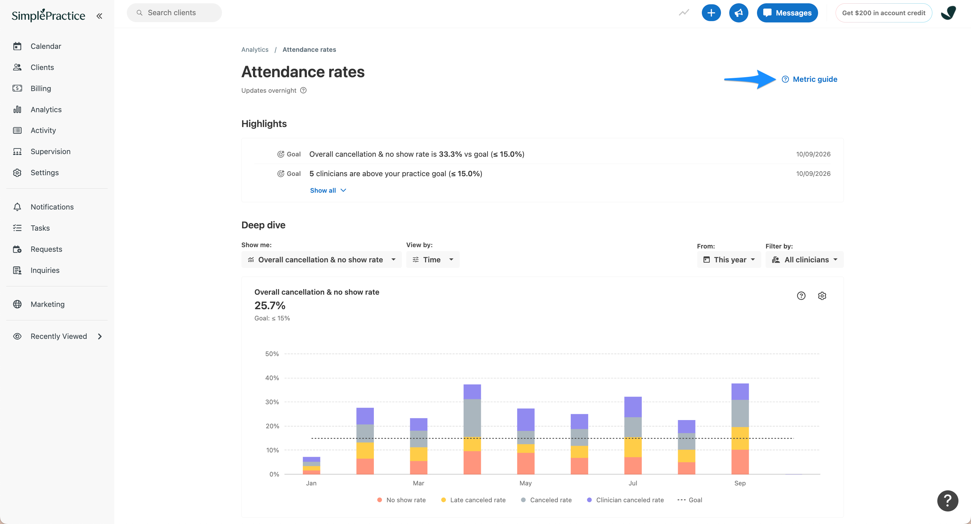The height and width of the screenshot is (524, 971).
Task: Click the Messages button
Action: pos(787,13)
